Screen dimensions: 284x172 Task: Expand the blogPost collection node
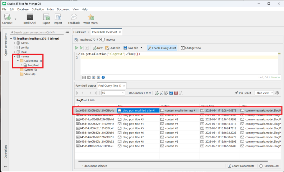tap(22, 65)
